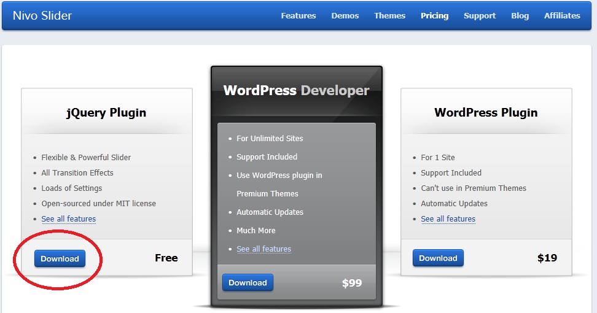The image size is (597, 313).
Task: Click 'For 1 Site' item
Action: (x=438, y=158)
